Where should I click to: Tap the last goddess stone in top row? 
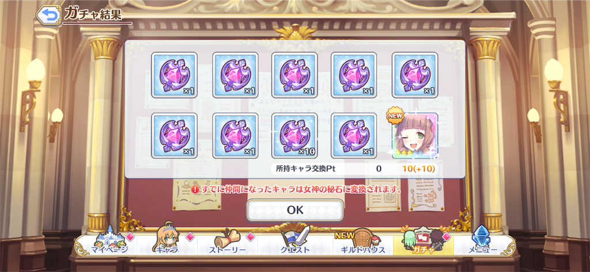tap(415, 75)
